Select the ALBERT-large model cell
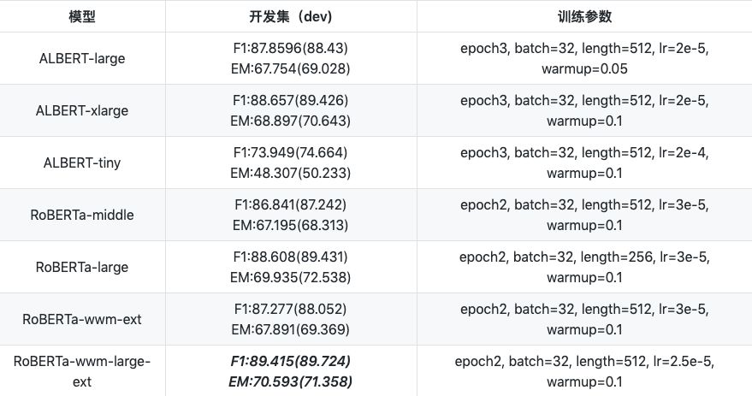 point(82,59)
